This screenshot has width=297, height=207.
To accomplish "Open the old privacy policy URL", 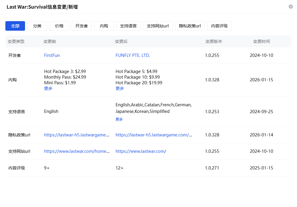I will (77, 135).
